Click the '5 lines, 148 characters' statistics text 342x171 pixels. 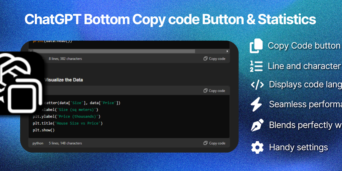[65, 143]
